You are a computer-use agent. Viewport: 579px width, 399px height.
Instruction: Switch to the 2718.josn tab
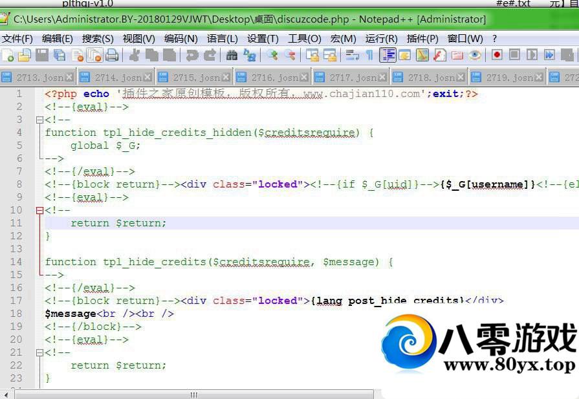pyautogui.click(x=429, y=78)
